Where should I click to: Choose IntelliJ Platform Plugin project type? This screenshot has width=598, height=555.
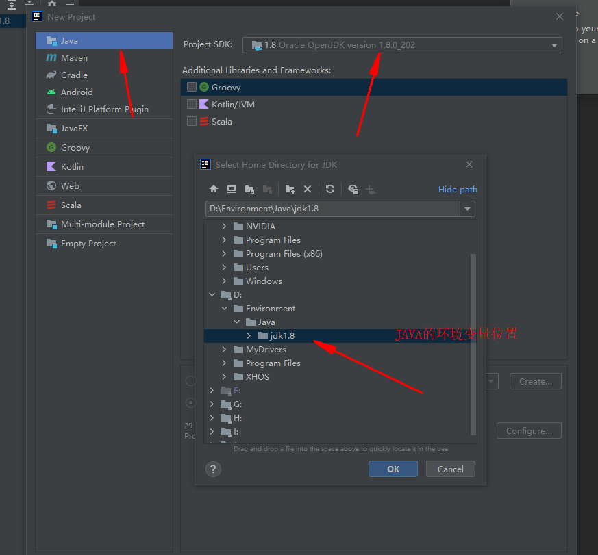[104, 109]
